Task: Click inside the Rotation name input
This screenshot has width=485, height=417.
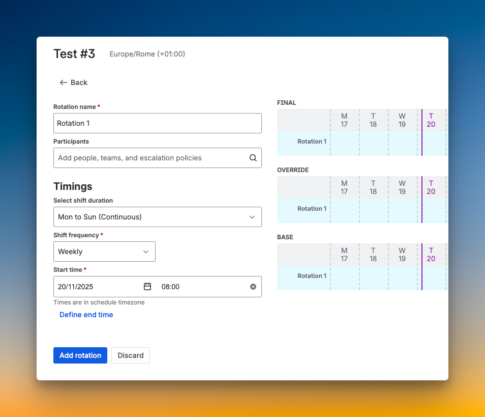Action: point(158,123)
